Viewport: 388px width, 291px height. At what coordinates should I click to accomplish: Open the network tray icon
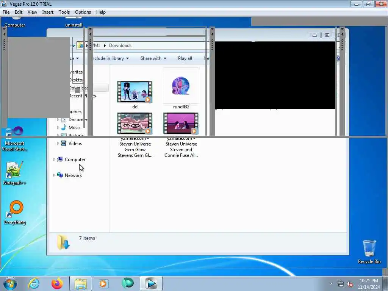point(341,284)
